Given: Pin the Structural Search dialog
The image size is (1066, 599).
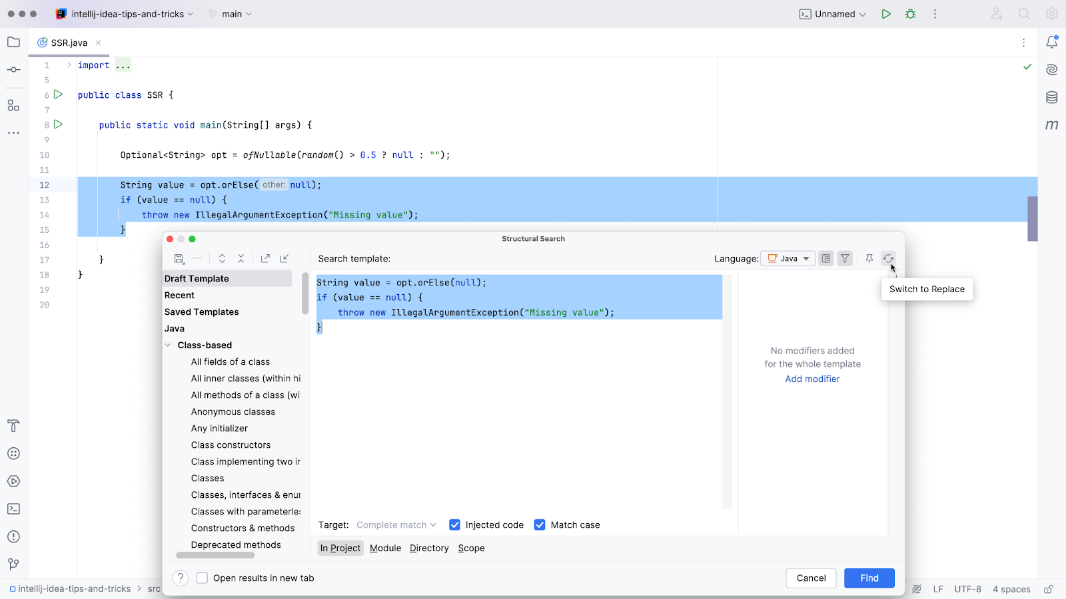Looking at the screenshot, I should tap(869, 259).
